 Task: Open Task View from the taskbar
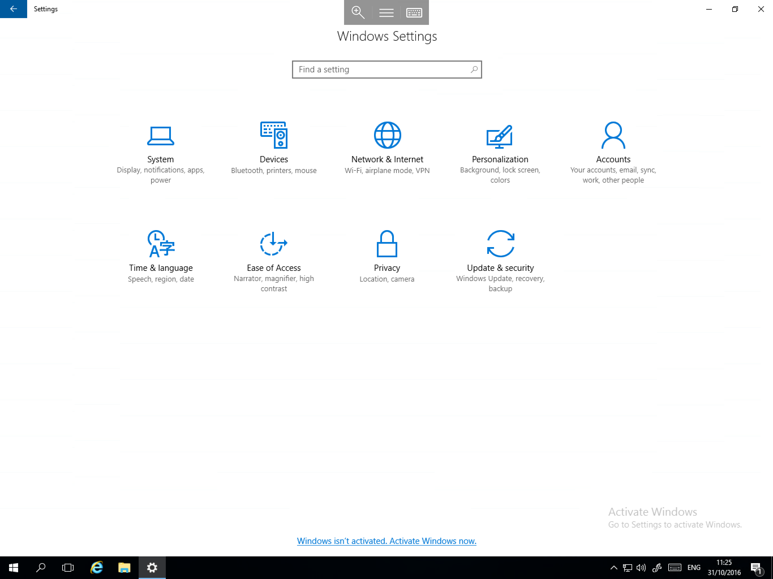68,567
